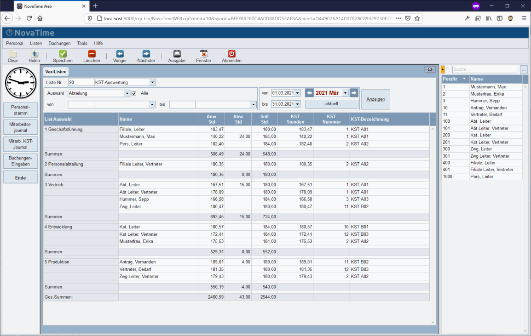This screenshot has width=531, height=336.
Task: Open the KST-Auswertung list dropdown
Action: pyautogui.click(x=152, y=82)
